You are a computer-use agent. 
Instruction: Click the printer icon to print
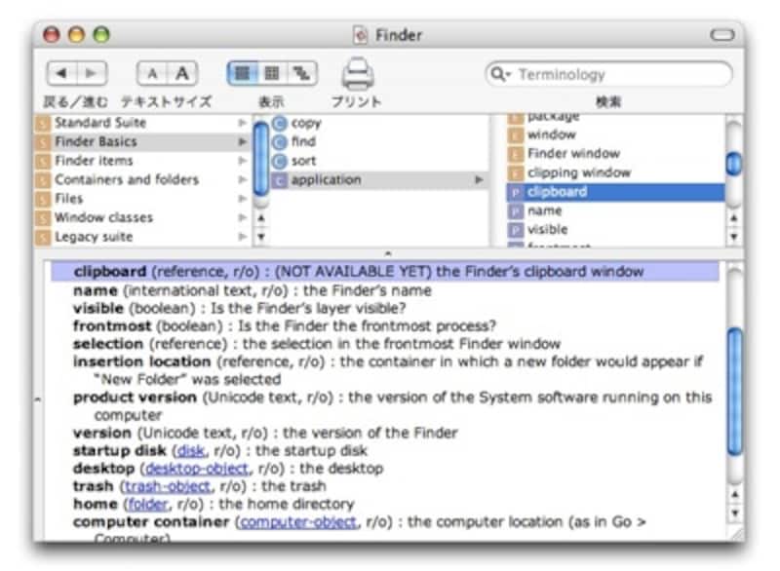click(357, 73)
